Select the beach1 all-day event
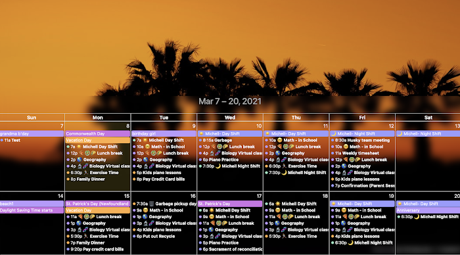 32,204
